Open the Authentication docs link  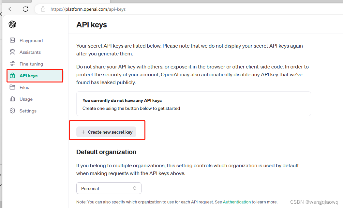[x=237, y=202]
